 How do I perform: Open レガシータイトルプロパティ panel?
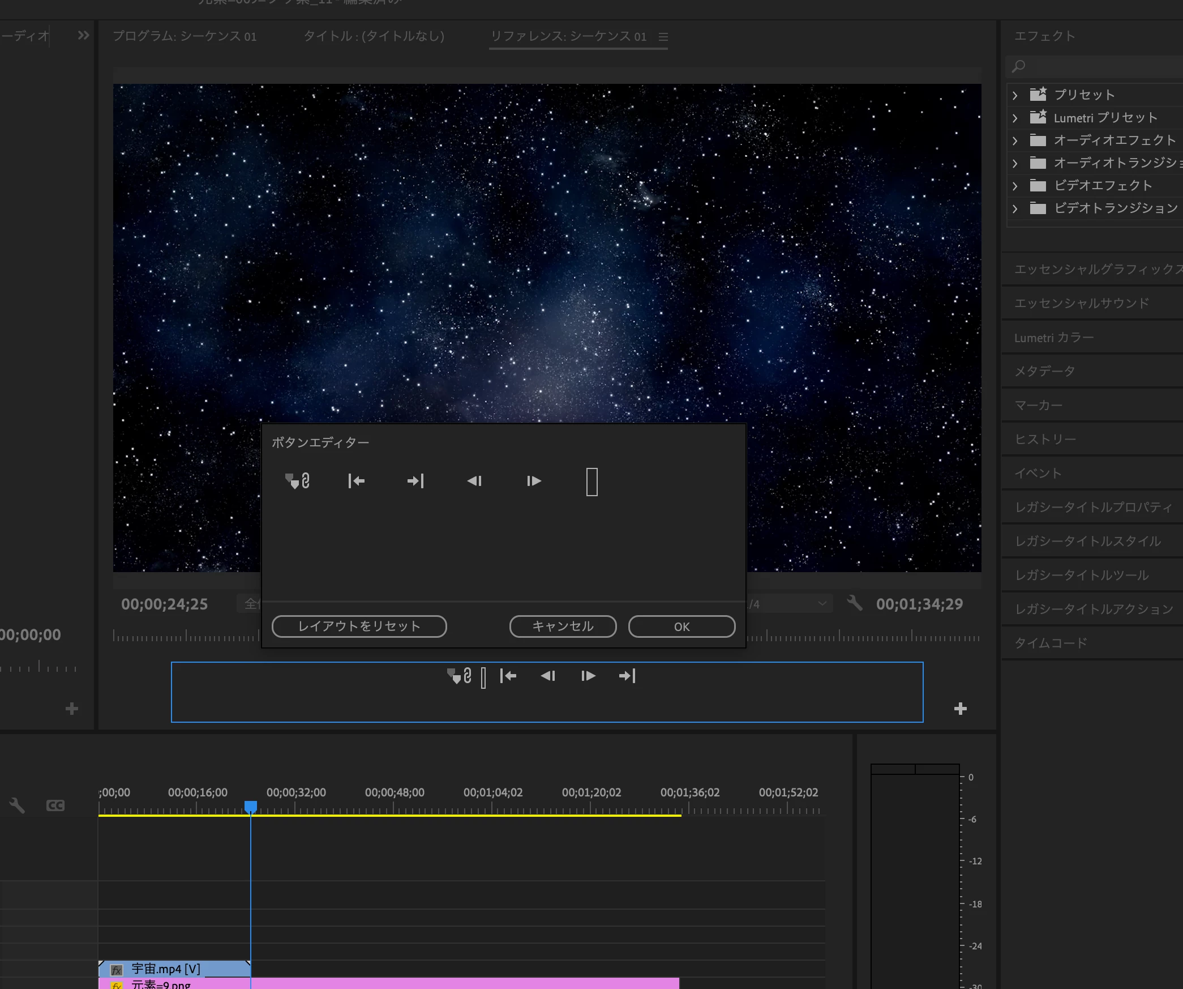pos(1093,507)
